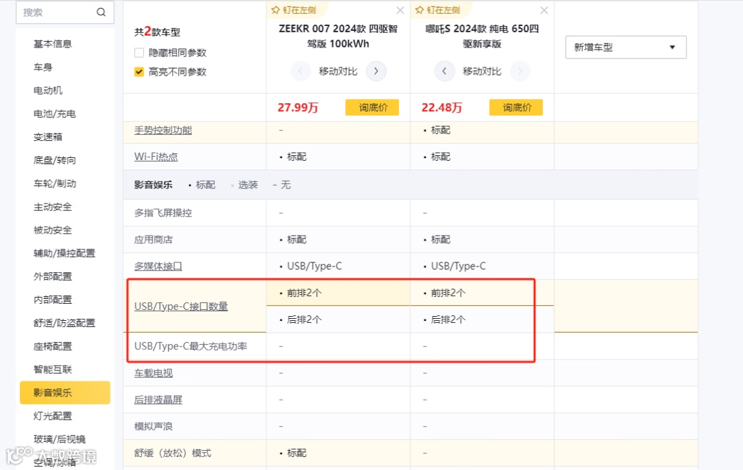
Task: Click the 22.48万 price
Action: 442,107
